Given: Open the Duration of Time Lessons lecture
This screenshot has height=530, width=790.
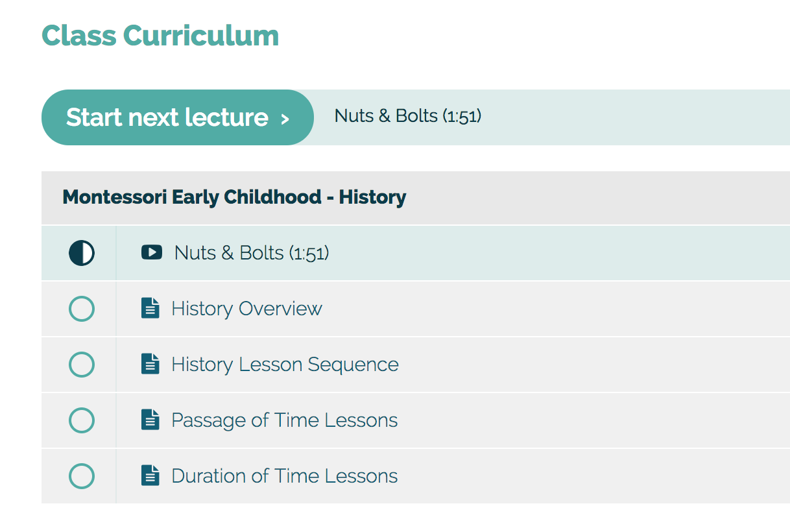Looking at the screenshot, I should 284,476.
